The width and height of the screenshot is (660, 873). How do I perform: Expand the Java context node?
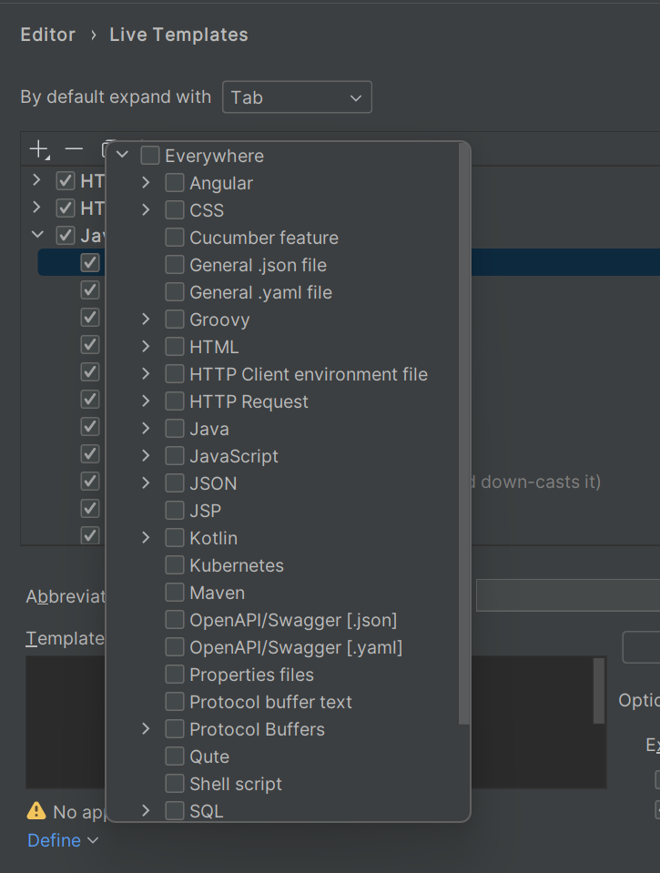coord(146,428)
